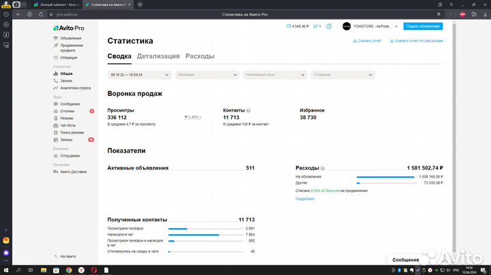Click the Avito Pro logo
The height and width of the screenshot is (275, 491).
[x=69, y=28]
